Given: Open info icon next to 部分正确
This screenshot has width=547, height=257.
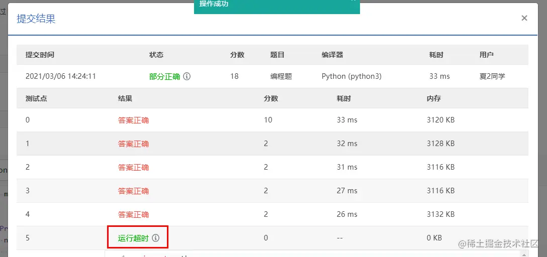Looking at the screenshot, I should click(x=187, y=76).
